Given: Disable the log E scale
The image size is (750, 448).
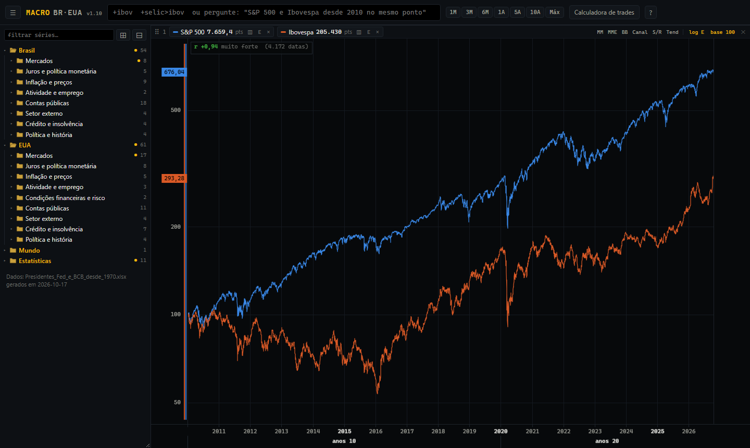Looking at the screenshot, I should coord(696,32).
